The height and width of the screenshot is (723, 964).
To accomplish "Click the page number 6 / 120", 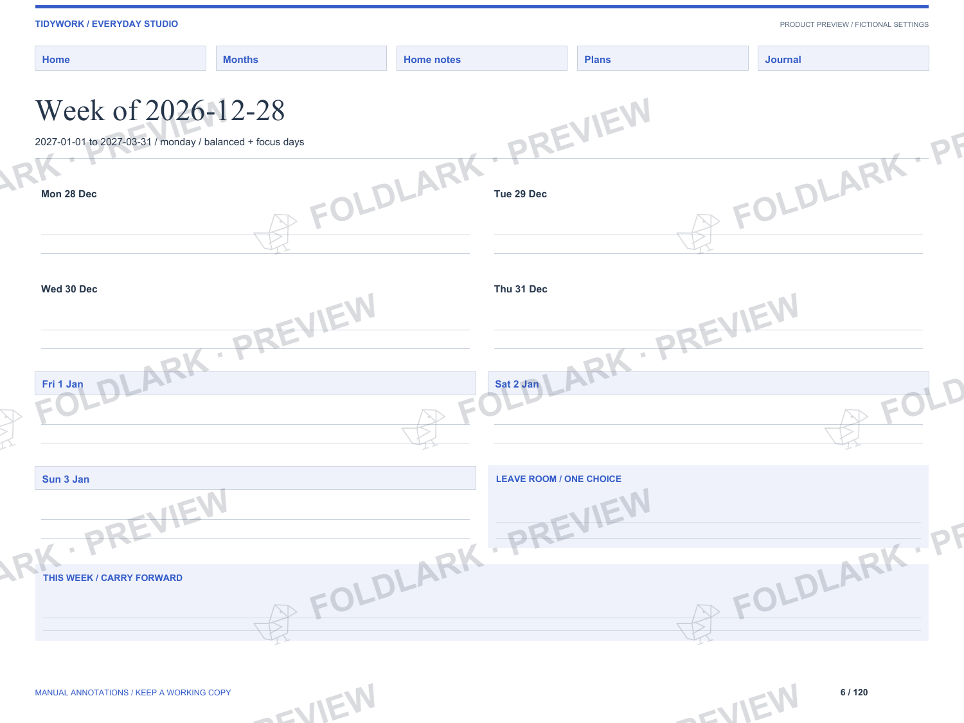I will click(x=854, y=692).
